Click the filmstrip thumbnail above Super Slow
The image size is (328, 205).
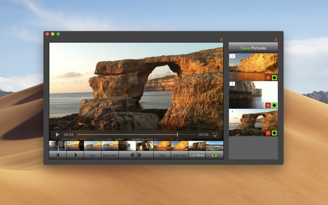(x=110, y=146)
